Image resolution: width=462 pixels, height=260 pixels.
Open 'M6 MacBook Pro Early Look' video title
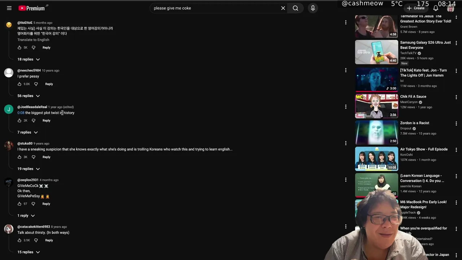[423, 204]
